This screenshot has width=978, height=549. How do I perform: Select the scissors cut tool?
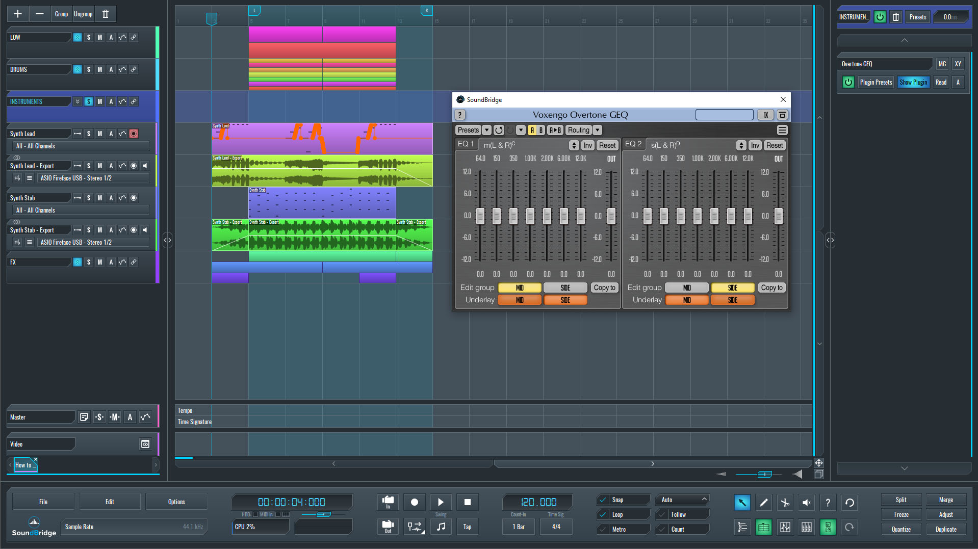(785, 503)
